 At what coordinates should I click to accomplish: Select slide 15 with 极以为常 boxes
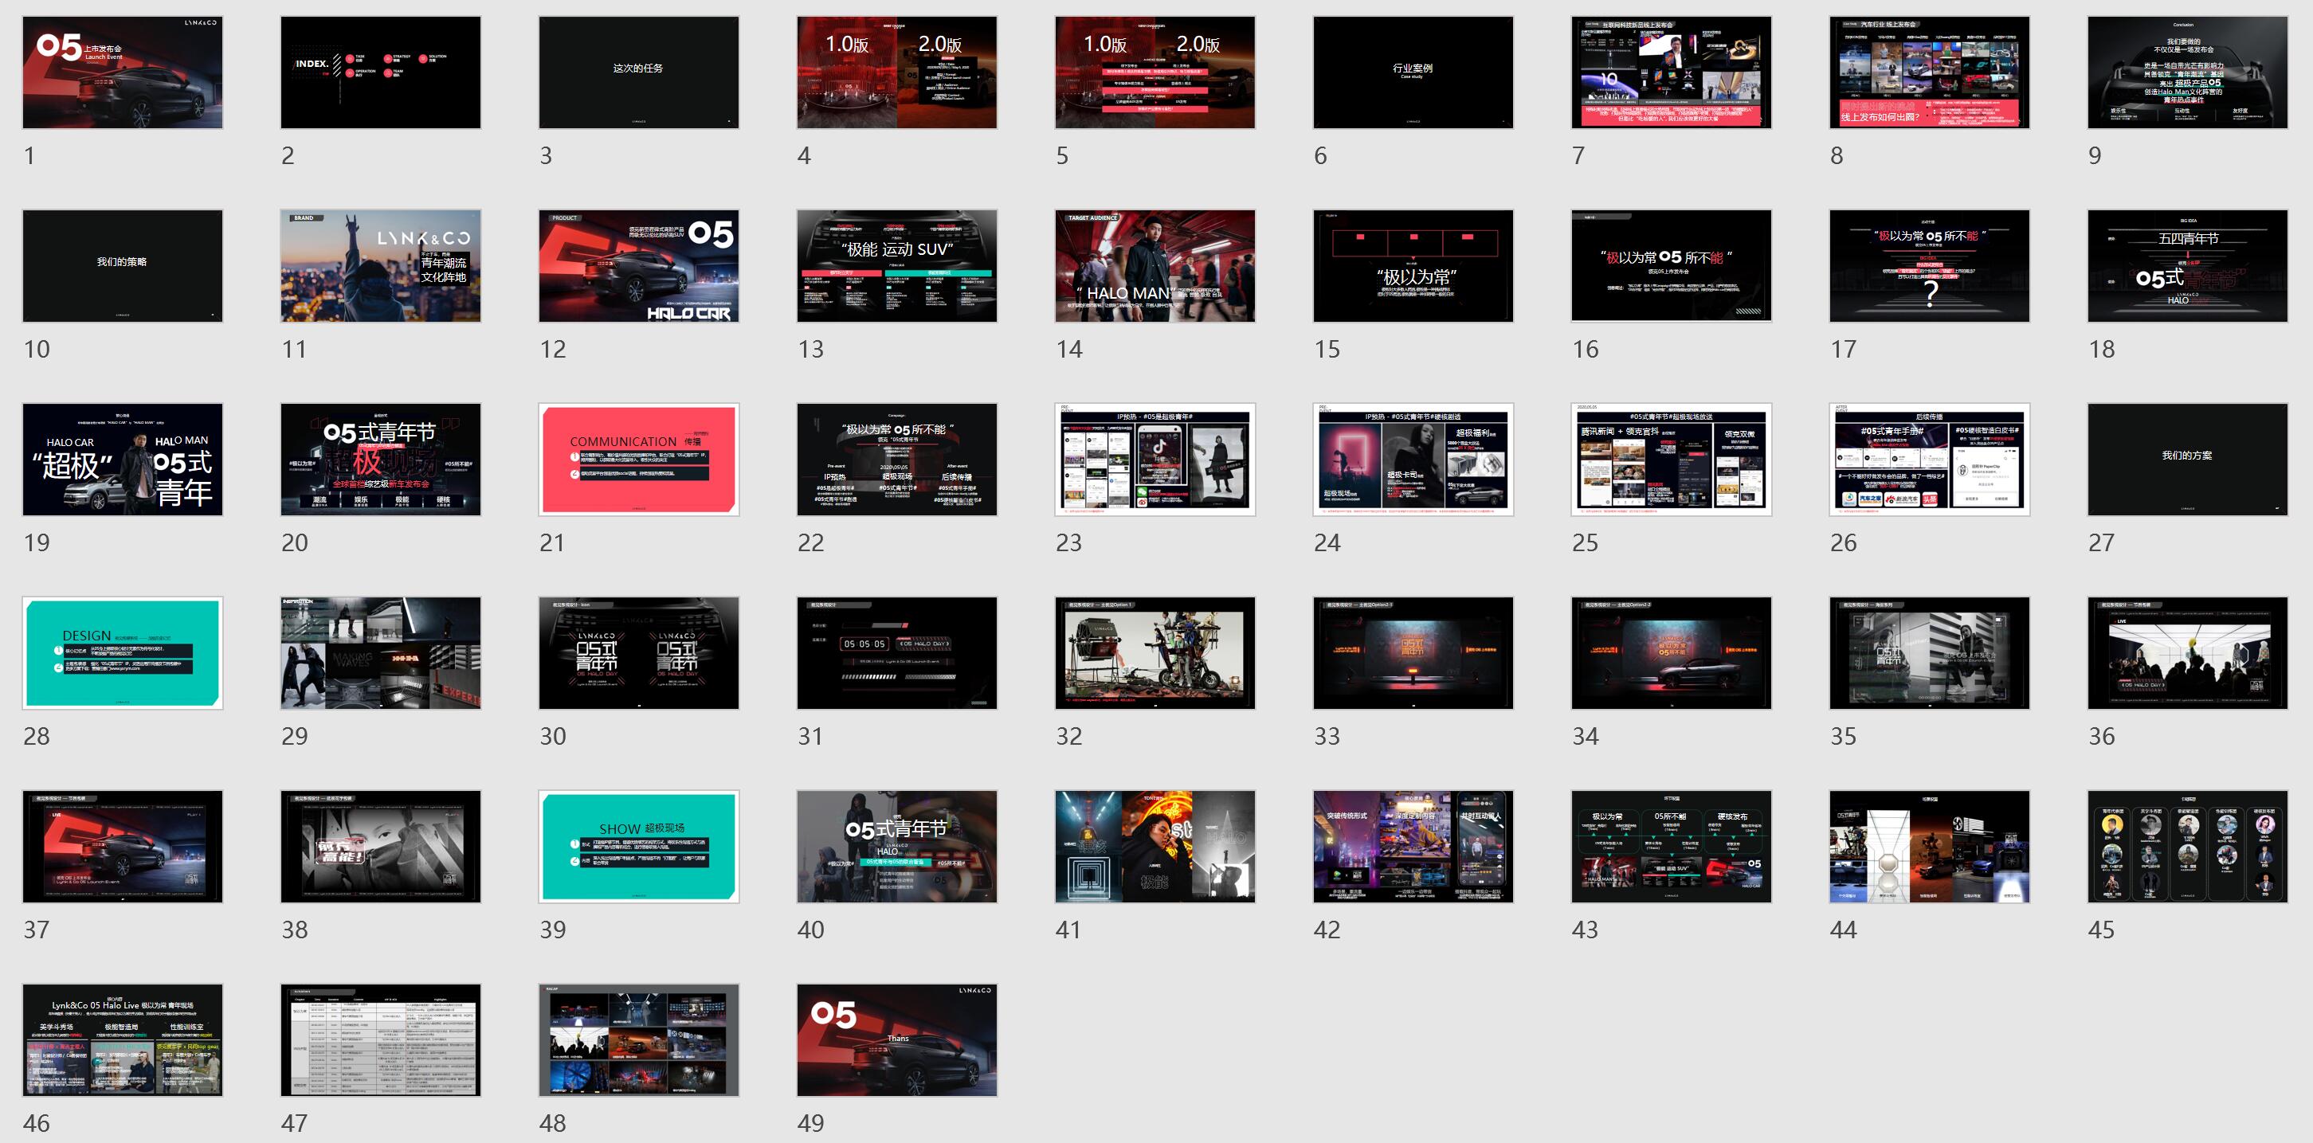1413,266
